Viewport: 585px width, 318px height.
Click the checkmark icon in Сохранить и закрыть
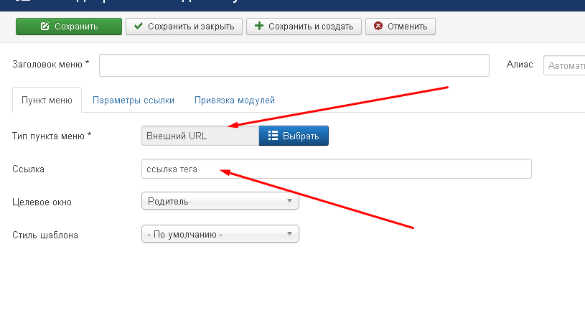[139, 27]
